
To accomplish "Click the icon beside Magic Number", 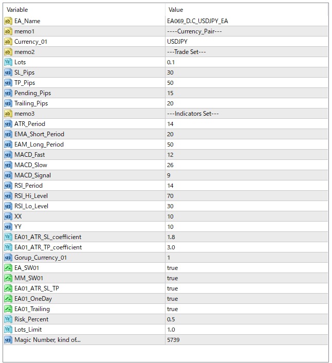I will click(8, 340).
